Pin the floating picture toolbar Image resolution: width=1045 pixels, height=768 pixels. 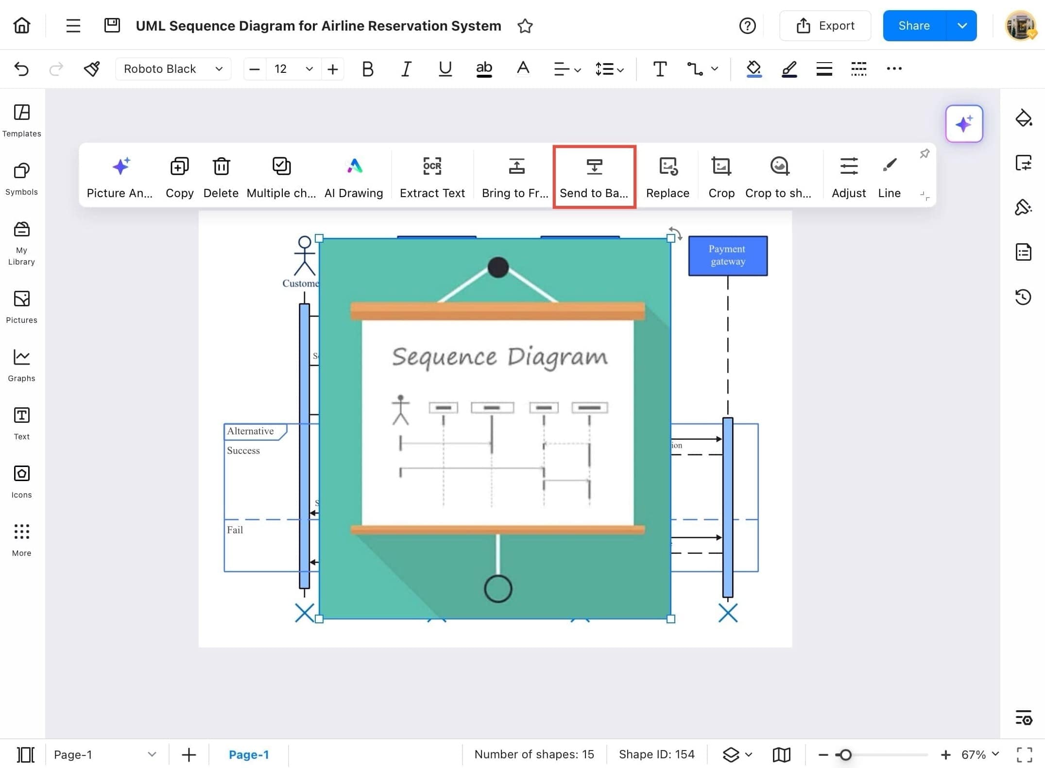(x=924, y=154)
